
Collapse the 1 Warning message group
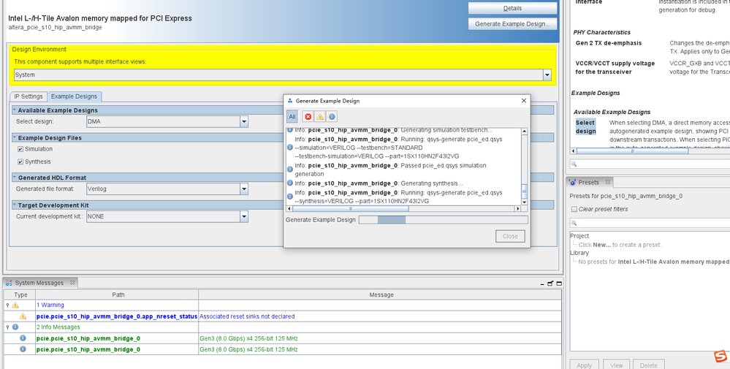[8, 305]
